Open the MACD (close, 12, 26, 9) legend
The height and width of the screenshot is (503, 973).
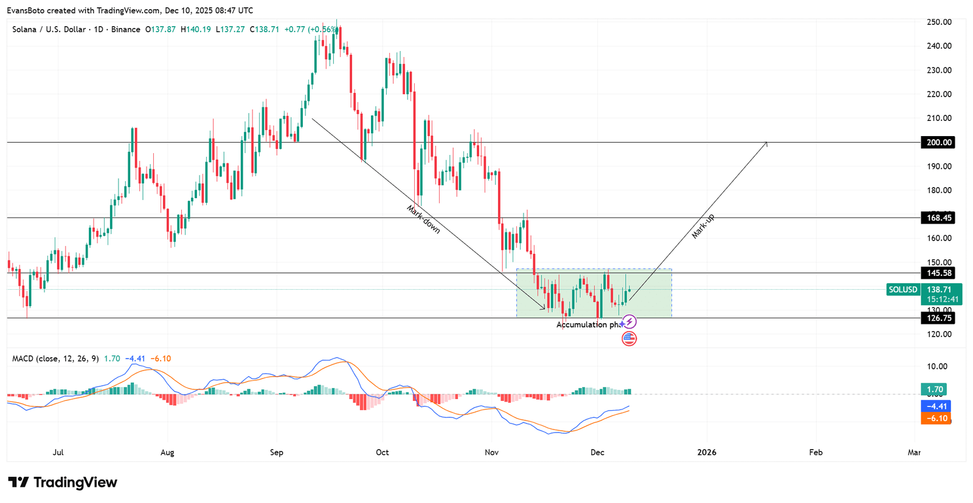point(55,358)
